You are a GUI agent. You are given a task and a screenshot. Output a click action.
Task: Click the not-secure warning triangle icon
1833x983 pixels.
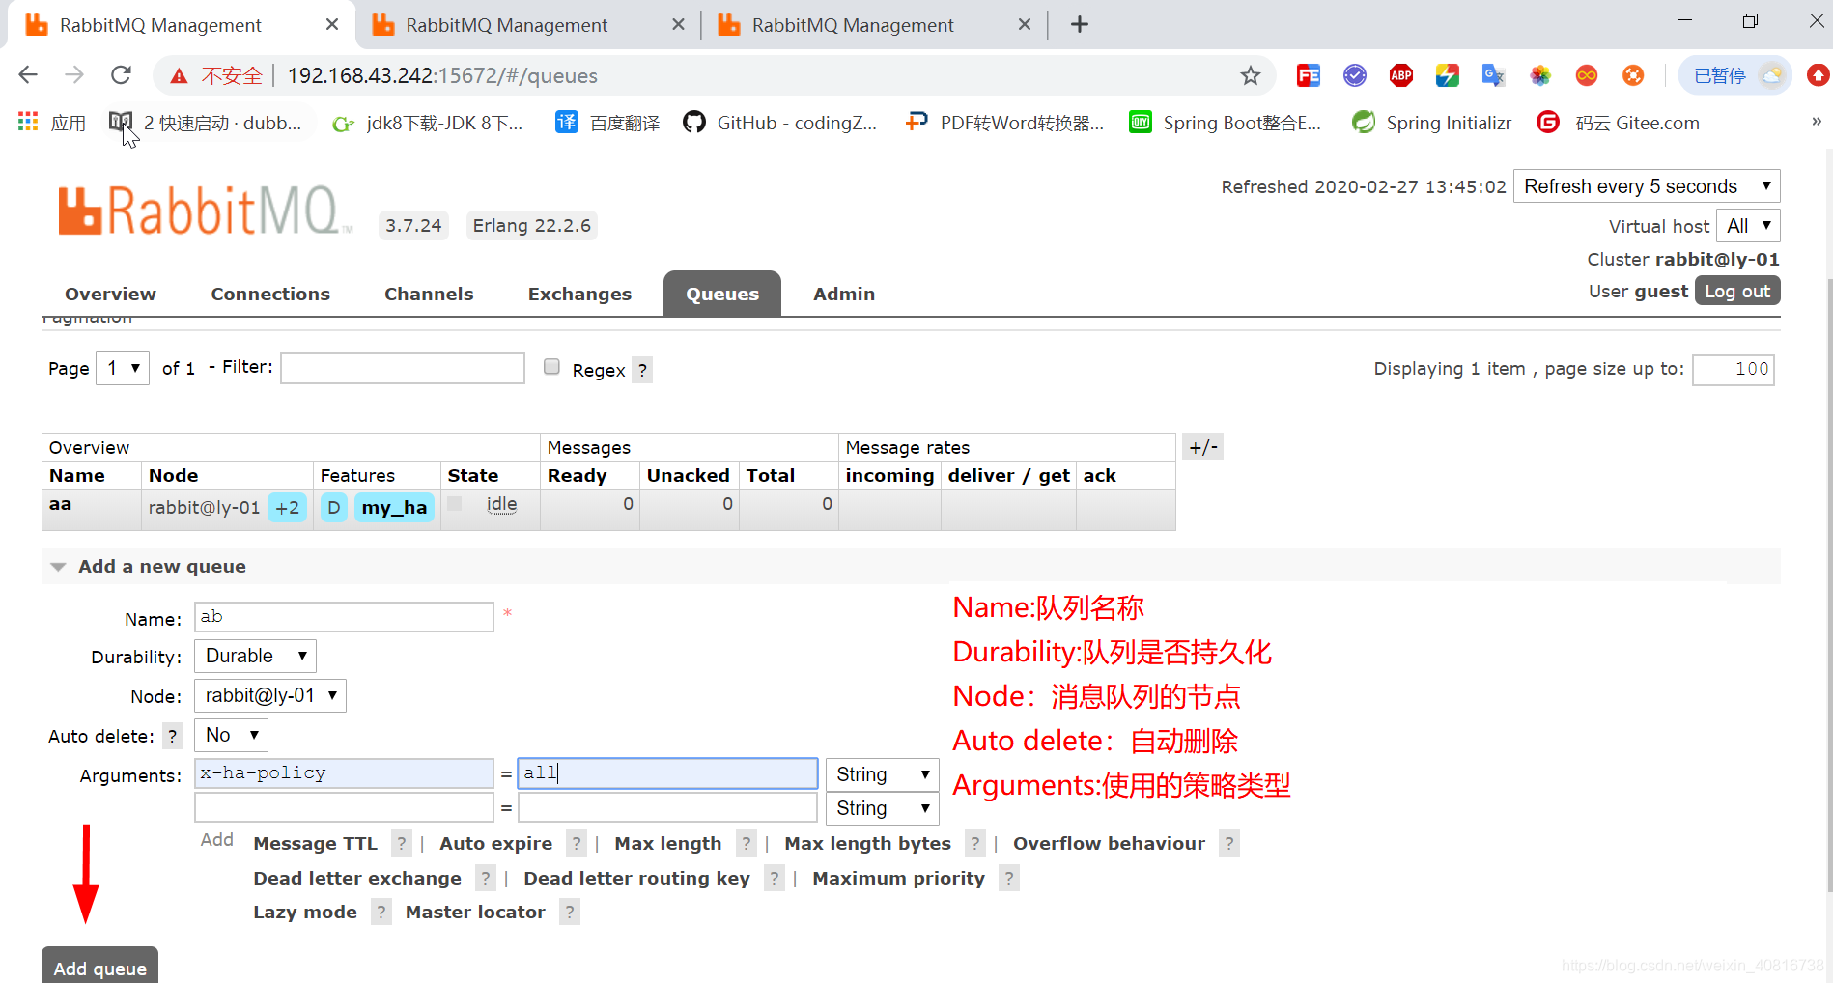(179, 75)
